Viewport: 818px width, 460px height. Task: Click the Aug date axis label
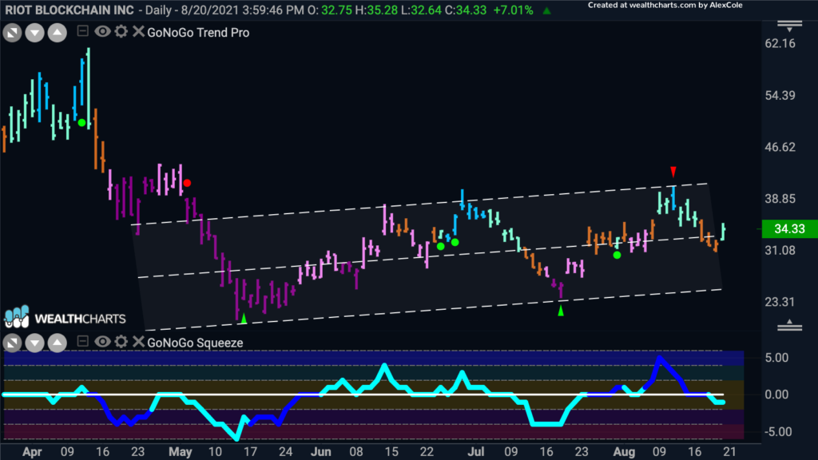click(624, 452)
